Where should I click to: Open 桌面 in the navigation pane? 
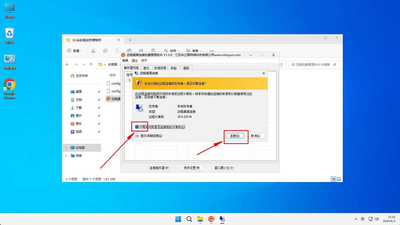(76, 92)
